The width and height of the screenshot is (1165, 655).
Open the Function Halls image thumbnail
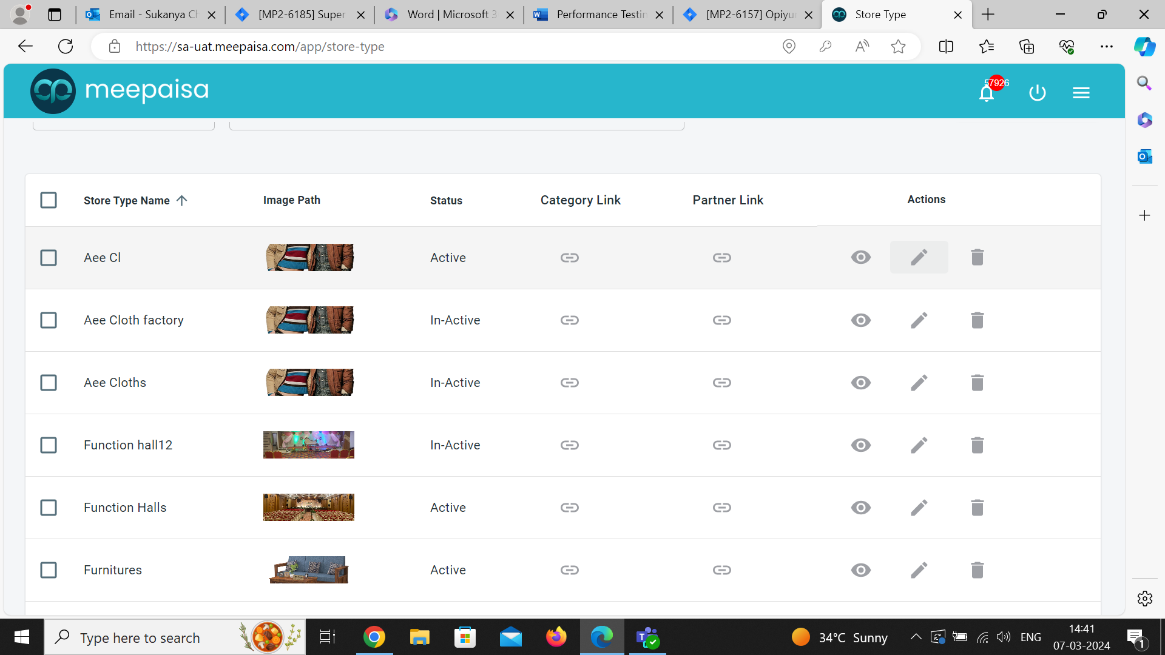tap(309, 508)
